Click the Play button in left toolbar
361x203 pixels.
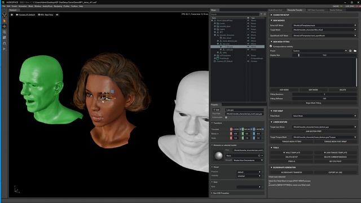(5, 49)
